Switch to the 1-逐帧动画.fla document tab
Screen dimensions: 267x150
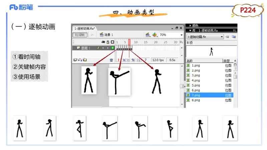[x=84, y=28]
